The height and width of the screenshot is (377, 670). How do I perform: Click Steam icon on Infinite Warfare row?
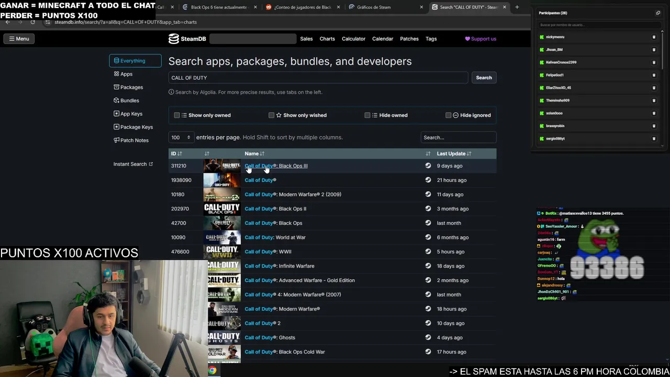click(428, 266)
